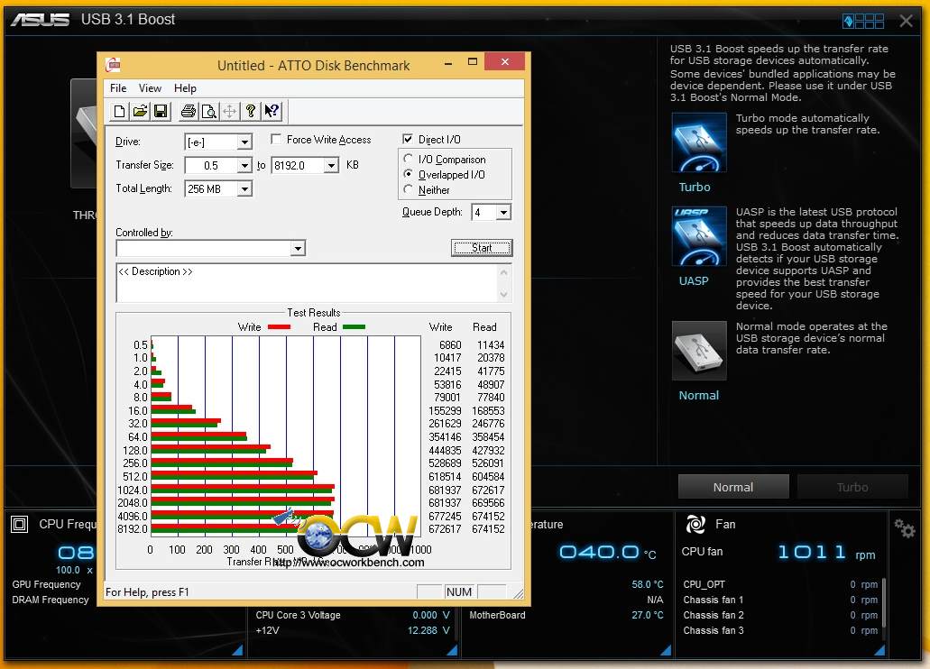Image resolution: width=930 pixels, height=669 pixels.
Task: Select the Neither radio button
Action: [408, 189]
